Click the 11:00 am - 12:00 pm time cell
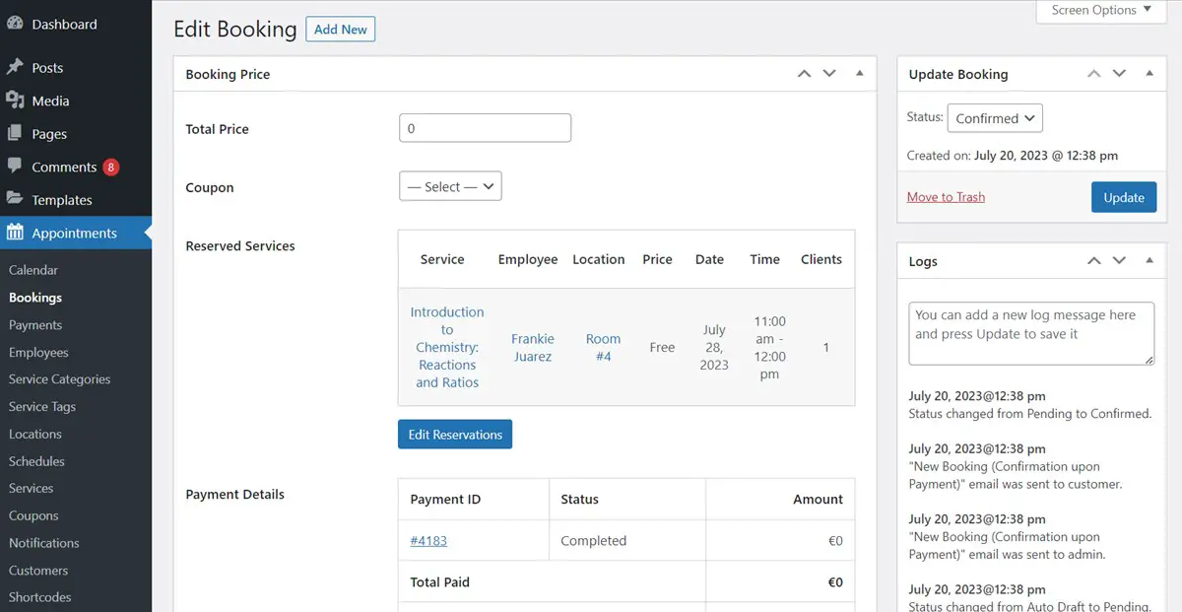 770,347
